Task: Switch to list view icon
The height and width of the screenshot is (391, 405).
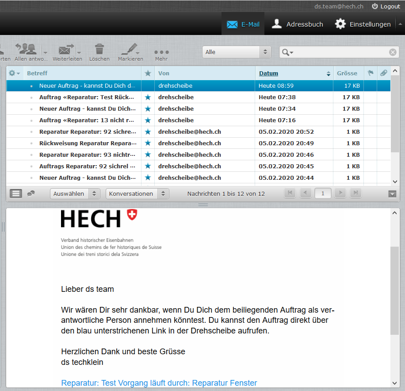Action: (16, 194)
